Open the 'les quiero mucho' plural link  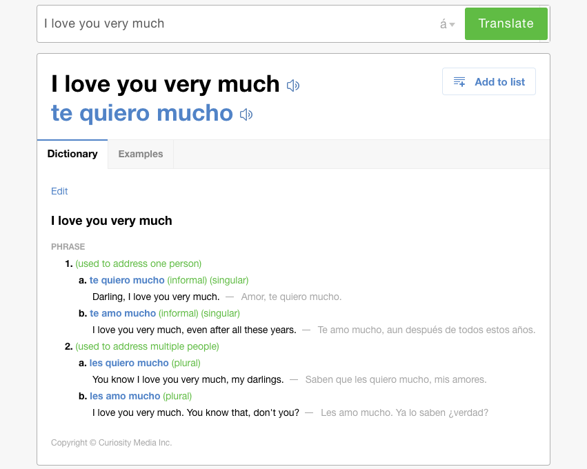click(x=129, y=363)
